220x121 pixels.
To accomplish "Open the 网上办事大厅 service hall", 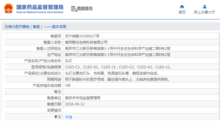I will [204, 12].
